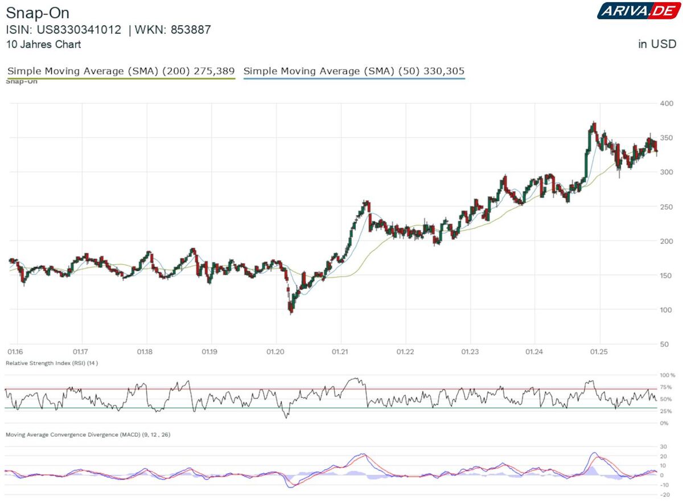
Task: Click the 350 price axis value
Action: tap(666, 138)
